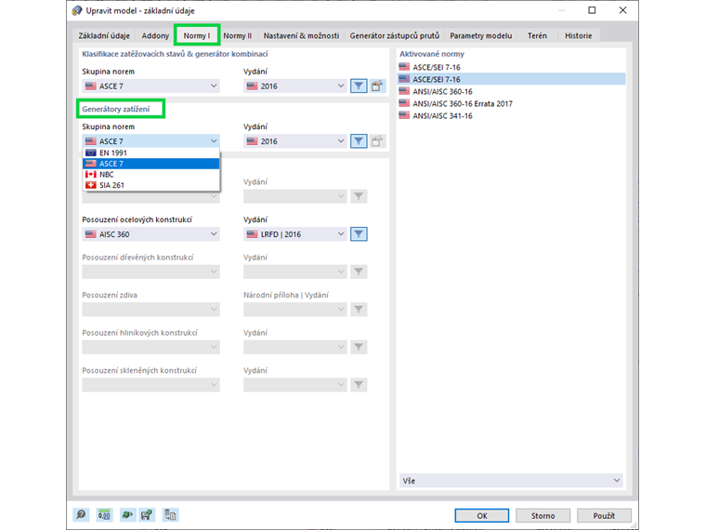706x530 pixels.
Task: Select ANSI/AISC 360-16 in activated standards
Action: pyautogui.click(x=511, y=91)
